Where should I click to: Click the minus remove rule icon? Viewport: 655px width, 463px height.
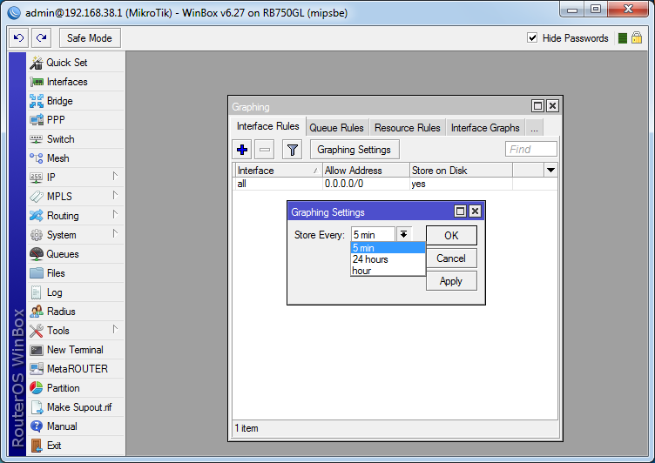pyautogui.click(x=265, y=150)
